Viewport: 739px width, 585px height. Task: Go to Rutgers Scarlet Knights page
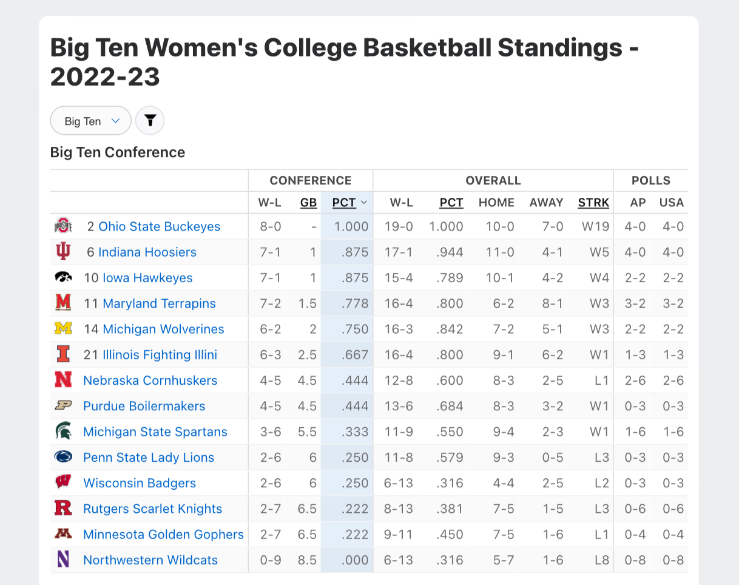153,509
